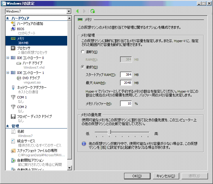Select the COM 1 tree item

[x=22, y=97]
